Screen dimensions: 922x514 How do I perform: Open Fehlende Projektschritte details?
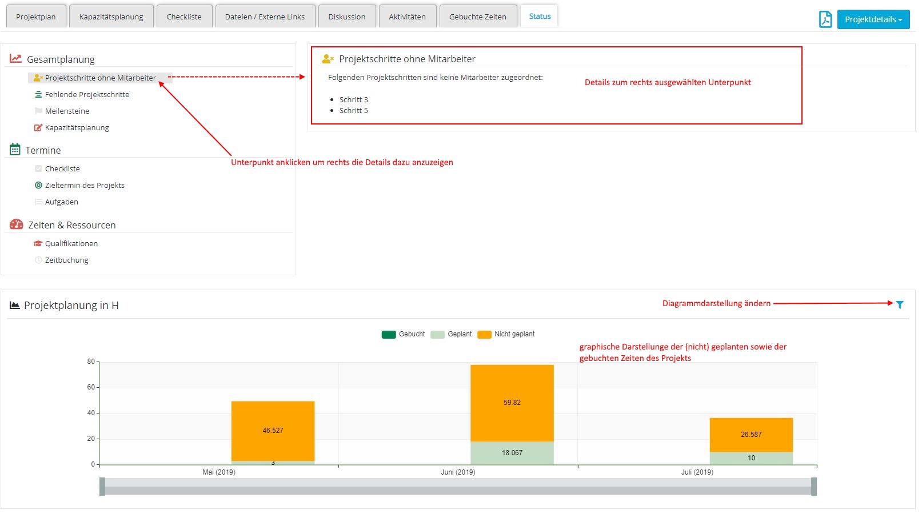point(87,95)
